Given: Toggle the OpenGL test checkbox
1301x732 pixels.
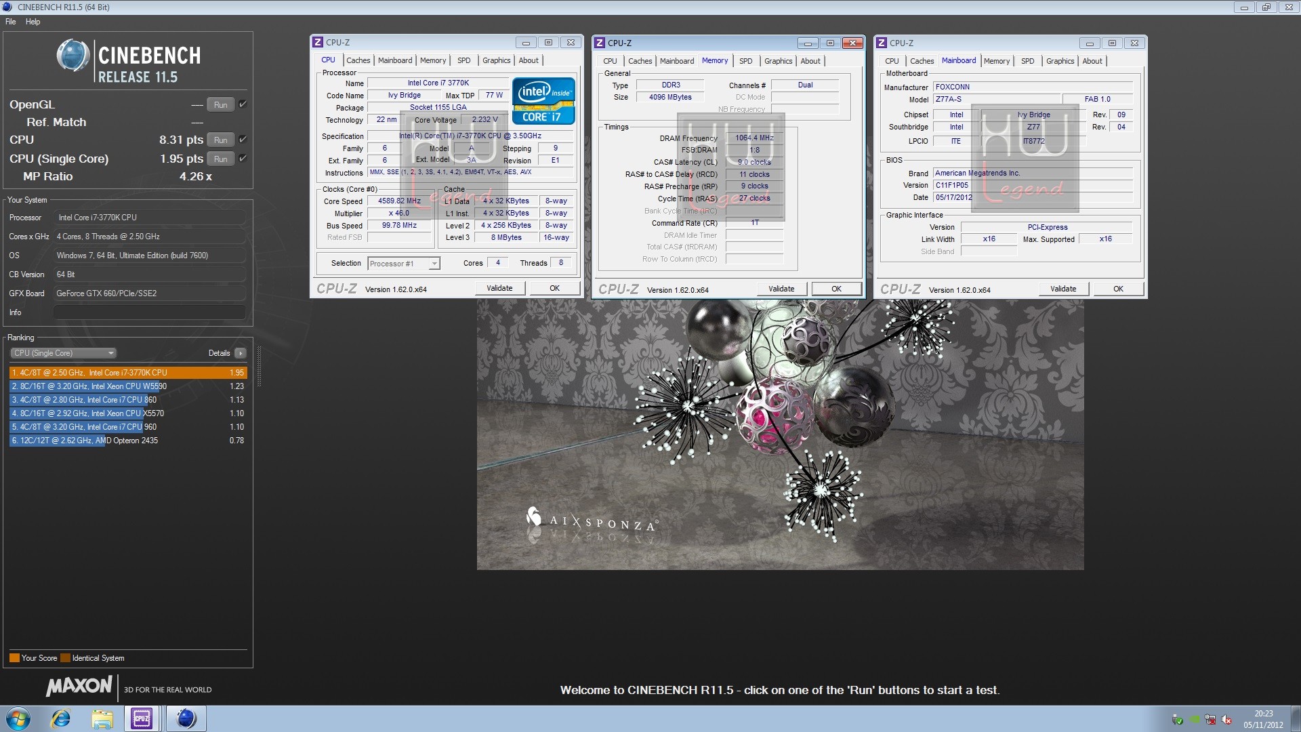Looking at the screenshot, I should point(243,104).
